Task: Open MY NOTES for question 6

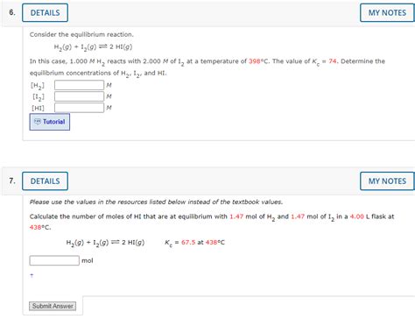Action: 387,13
